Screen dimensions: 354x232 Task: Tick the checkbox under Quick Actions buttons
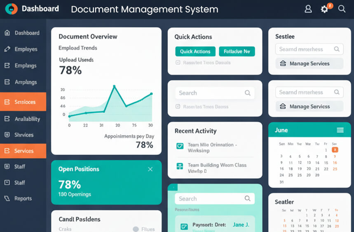point(178,63)
